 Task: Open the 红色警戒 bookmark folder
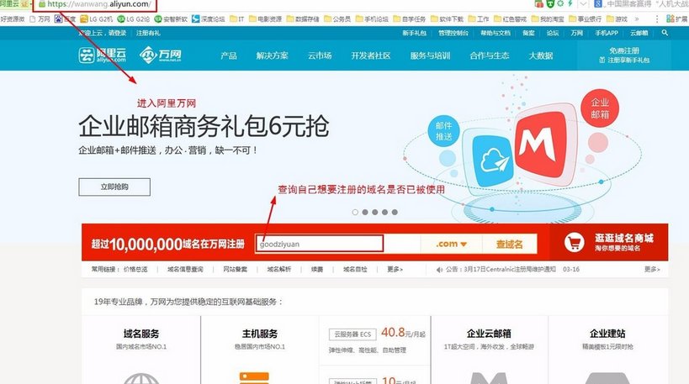click(510, 18)
